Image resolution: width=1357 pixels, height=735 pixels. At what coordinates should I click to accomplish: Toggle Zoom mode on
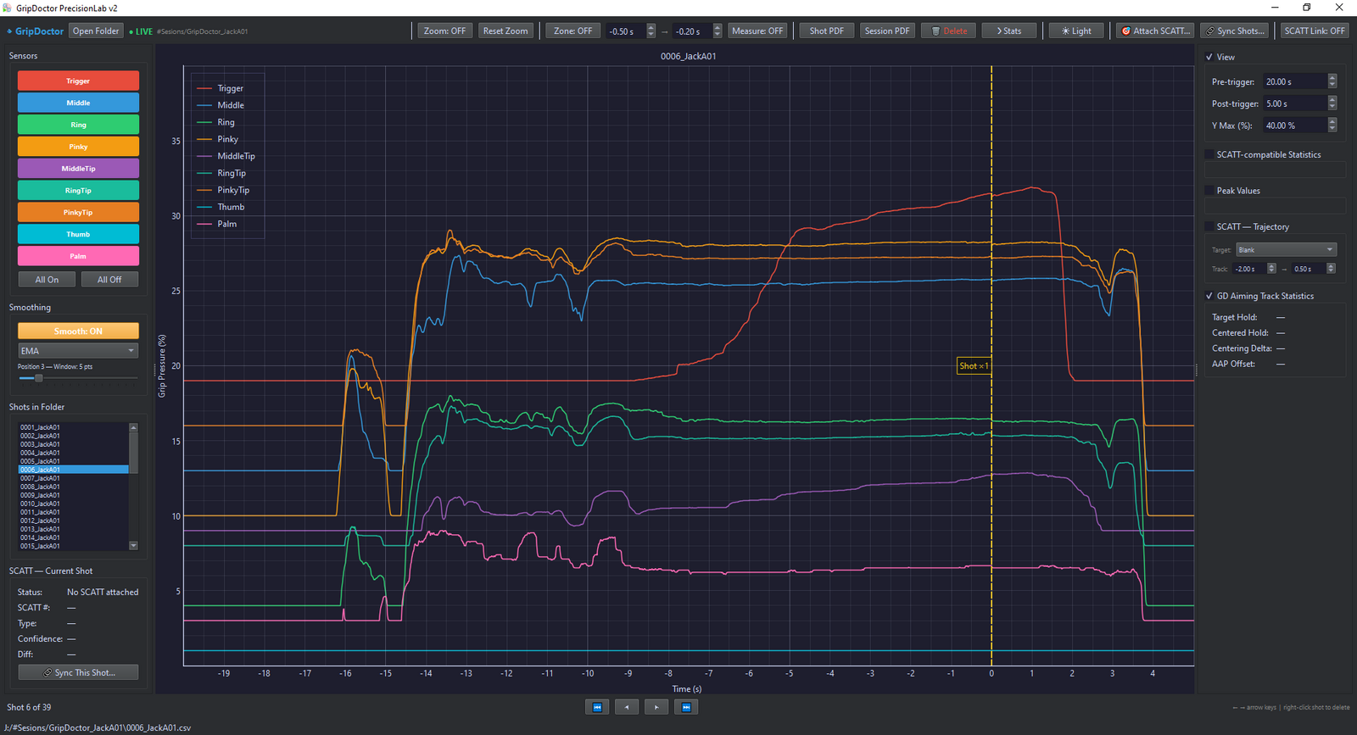[445, 31]
